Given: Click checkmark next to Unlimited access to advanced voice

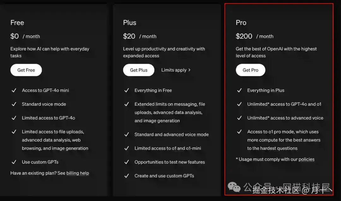Looking at the screenshot, I should [239, 118].
